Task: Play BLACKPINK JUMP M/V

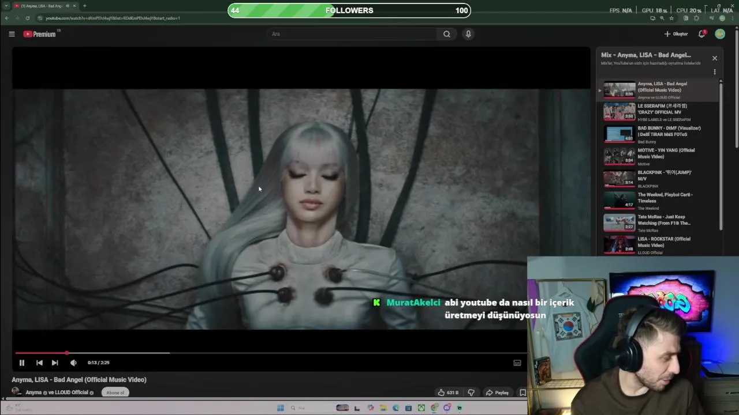Action: [x=658, y=179]
